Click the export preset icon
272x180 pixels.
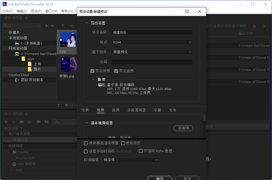point(46,122)
